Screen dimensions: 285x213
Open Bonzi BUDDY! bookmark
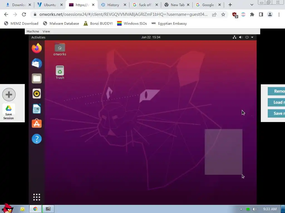(x=98, y=23)
